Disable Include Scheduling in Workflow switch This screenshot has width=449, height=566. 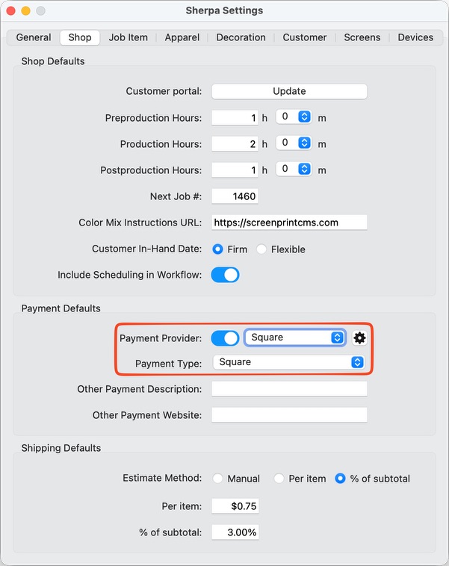[225, 275]
